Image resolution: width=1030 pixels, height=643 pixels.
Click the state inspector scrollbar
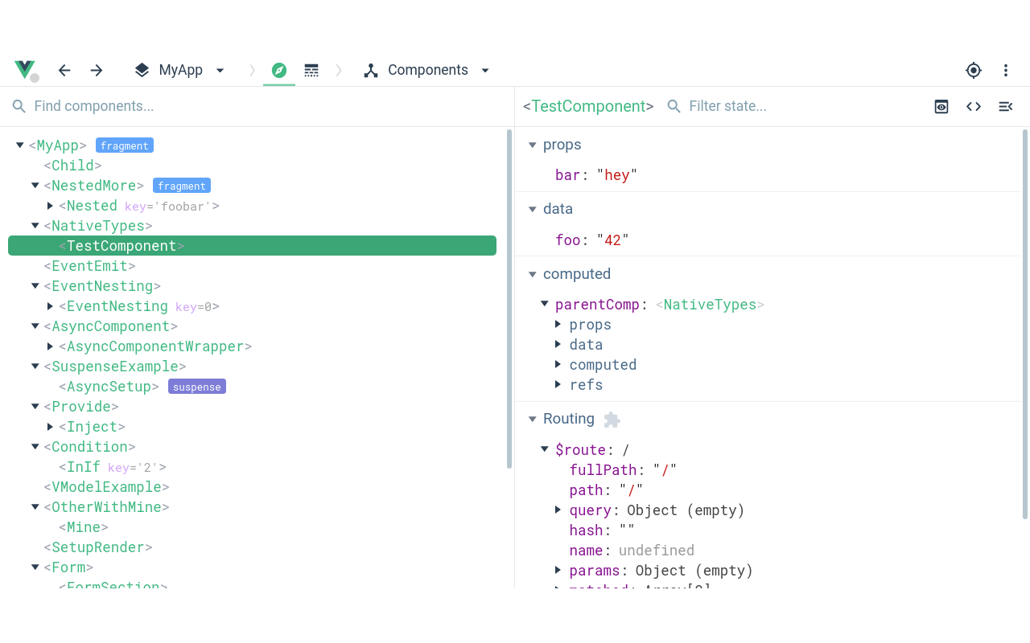pyautogui.click(x=1024, y=324)
